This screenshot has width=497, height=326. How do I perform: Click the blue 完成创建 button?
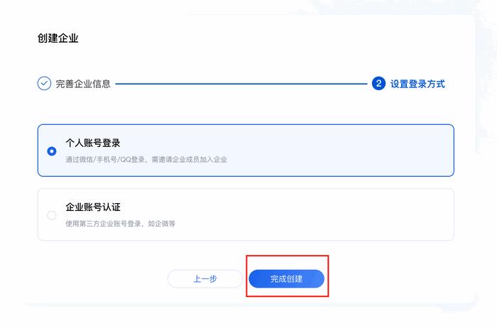pos(287,278)
